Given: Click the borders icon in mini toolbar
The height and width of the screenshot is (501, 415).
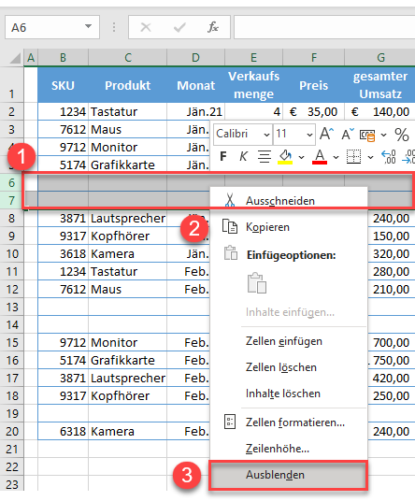Looking at the screenshot, I should click(x=353, y=157).
